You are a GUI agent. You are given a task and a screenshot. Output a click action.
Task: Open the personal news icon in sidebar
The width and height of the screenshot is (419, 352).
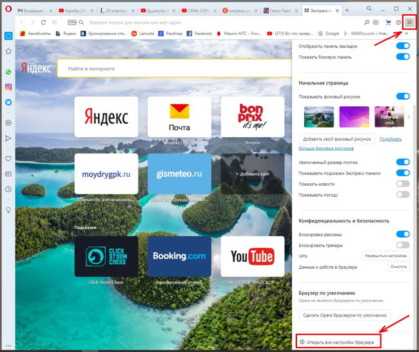pyautogui.click(x=8, y=174)
